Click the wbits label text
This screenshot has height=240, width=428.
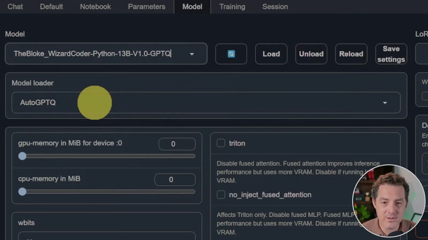26,223
